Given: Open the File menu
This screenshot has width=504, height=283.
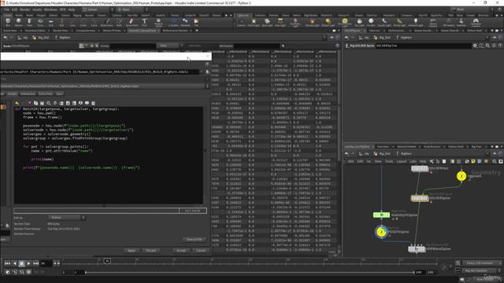Looking at the screenshot, I should [7, 9].
